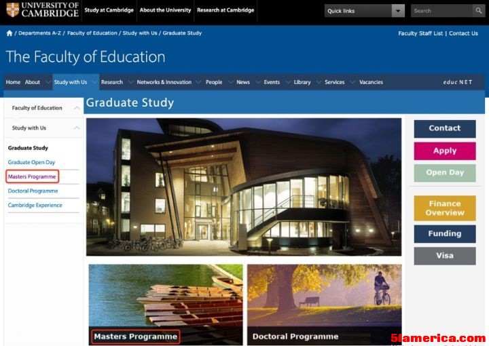The width and height of the screenshot is (489, 346).
Task: Open Doctoral Programme sidebar link
Action: pyautogui.click(x=33, y=191)
